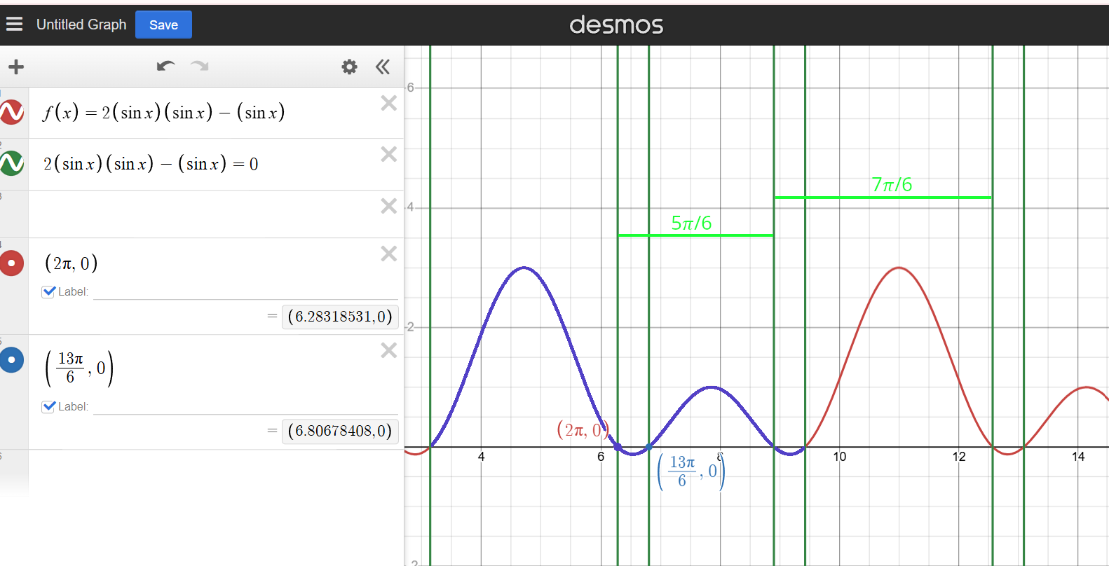
Task: Hide the green equation graph
Action: pos(12,163)
